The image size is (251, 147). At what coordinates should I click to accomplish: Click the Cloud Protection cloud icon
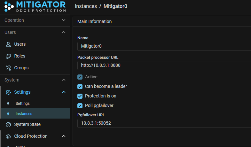[9, 136]
